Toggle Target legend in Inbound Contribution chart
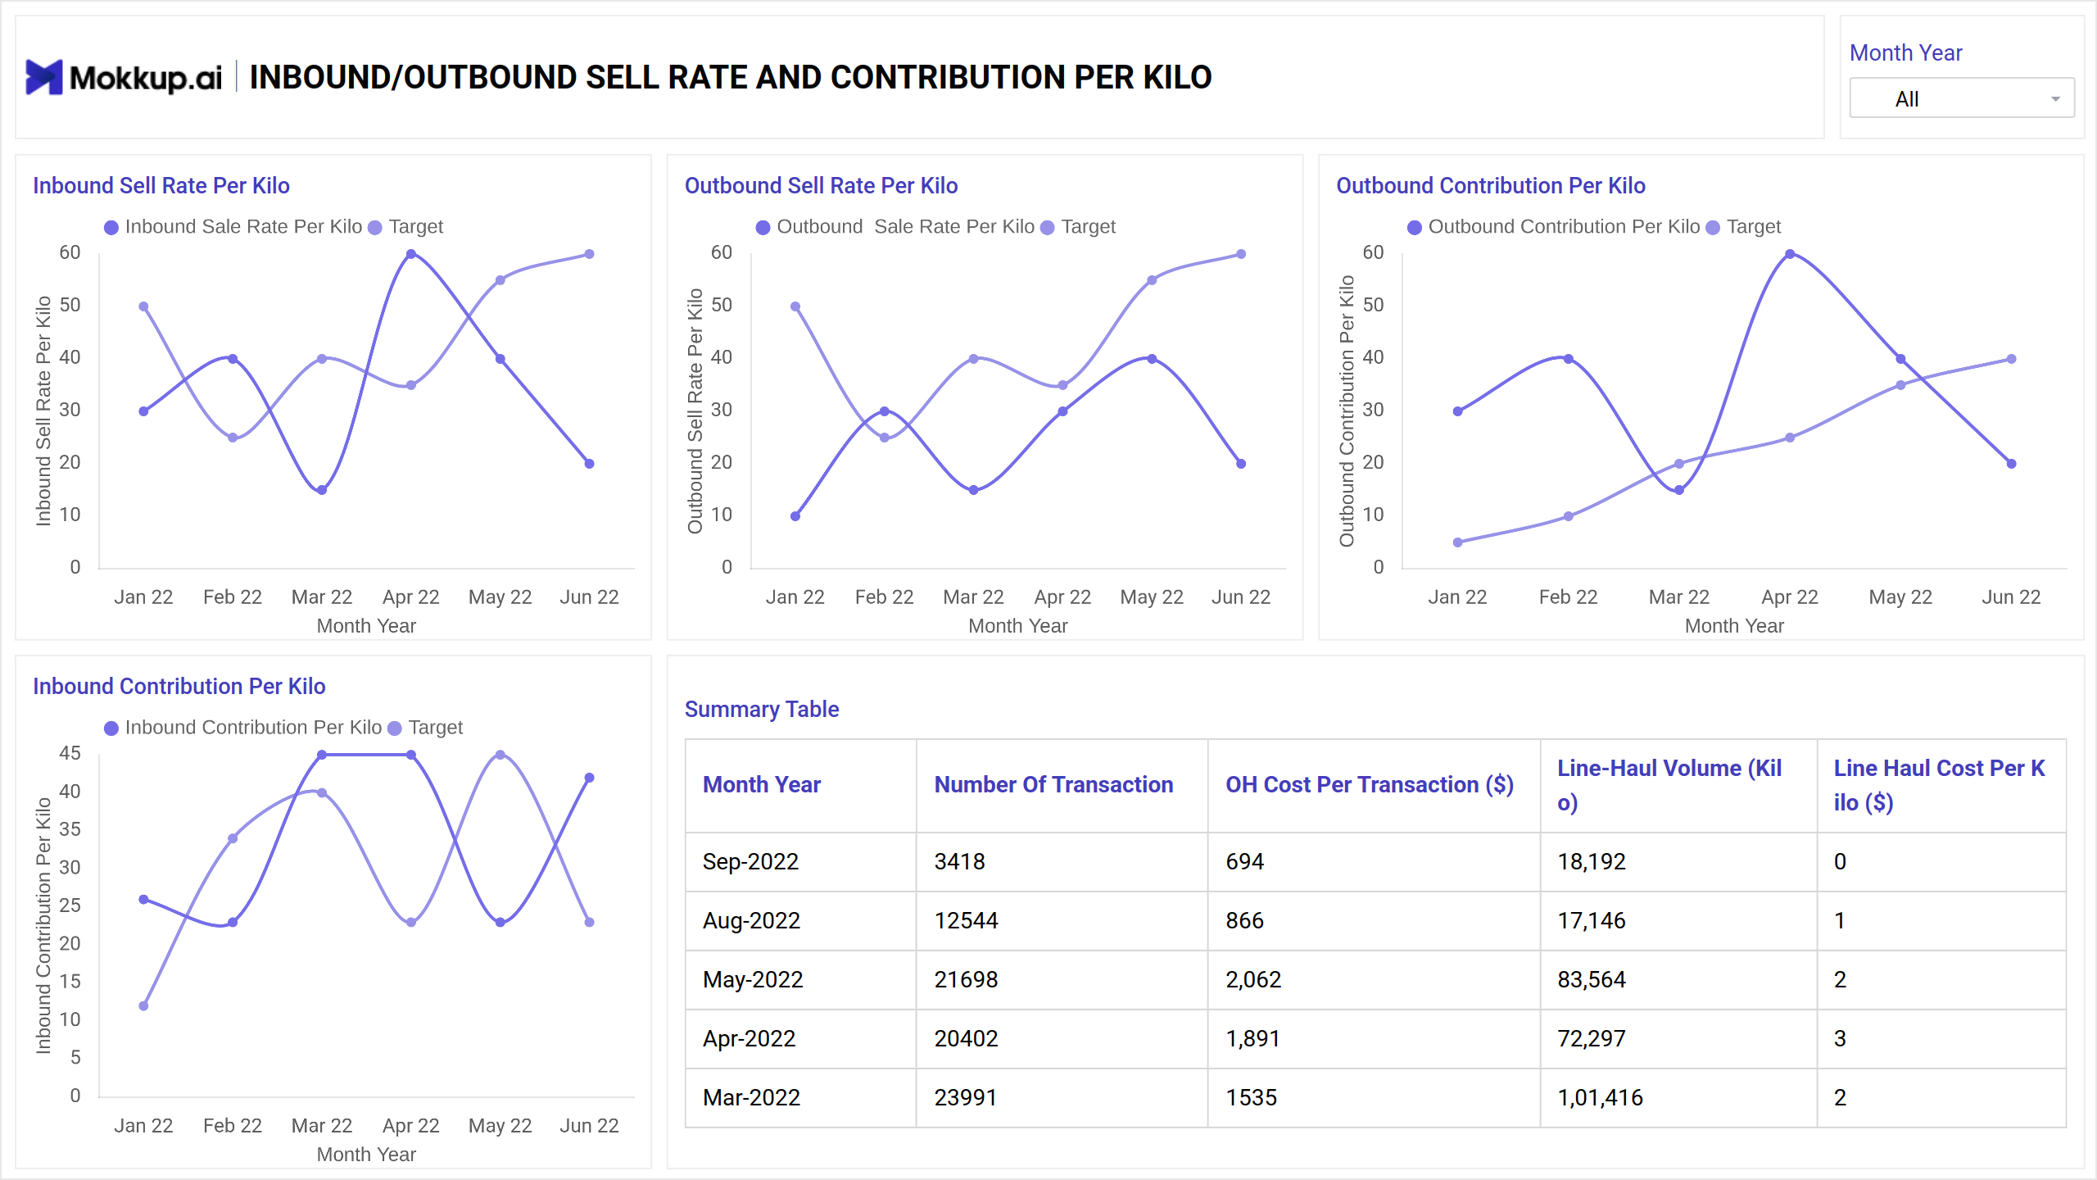 tap(426, 728)
